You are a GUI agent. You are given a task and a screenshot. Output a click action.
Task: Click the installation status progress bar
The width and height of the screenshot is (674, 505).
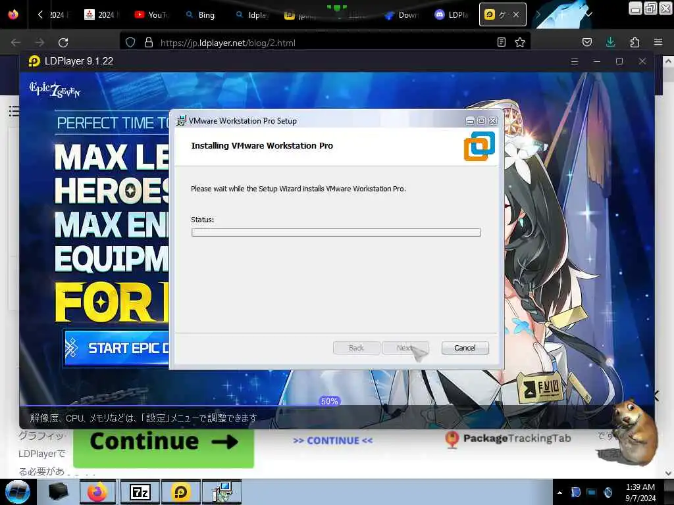click(x=336, y=232)
